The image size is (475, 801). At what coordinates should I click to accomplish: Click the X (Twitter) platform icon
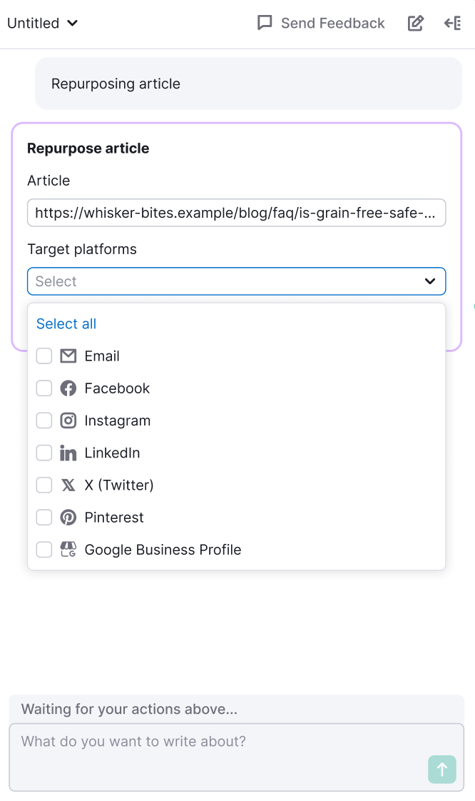68,485
